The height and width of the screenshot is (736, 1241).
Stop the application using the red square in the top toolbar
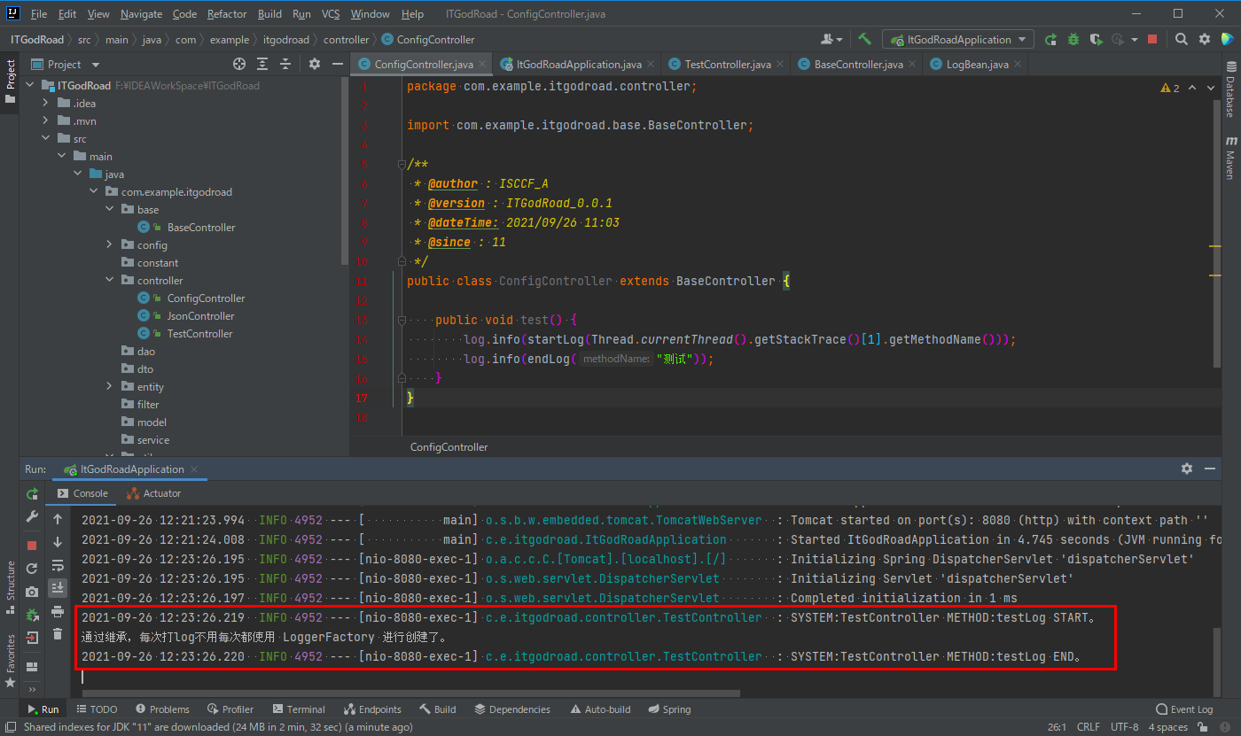click(1152, 39)
